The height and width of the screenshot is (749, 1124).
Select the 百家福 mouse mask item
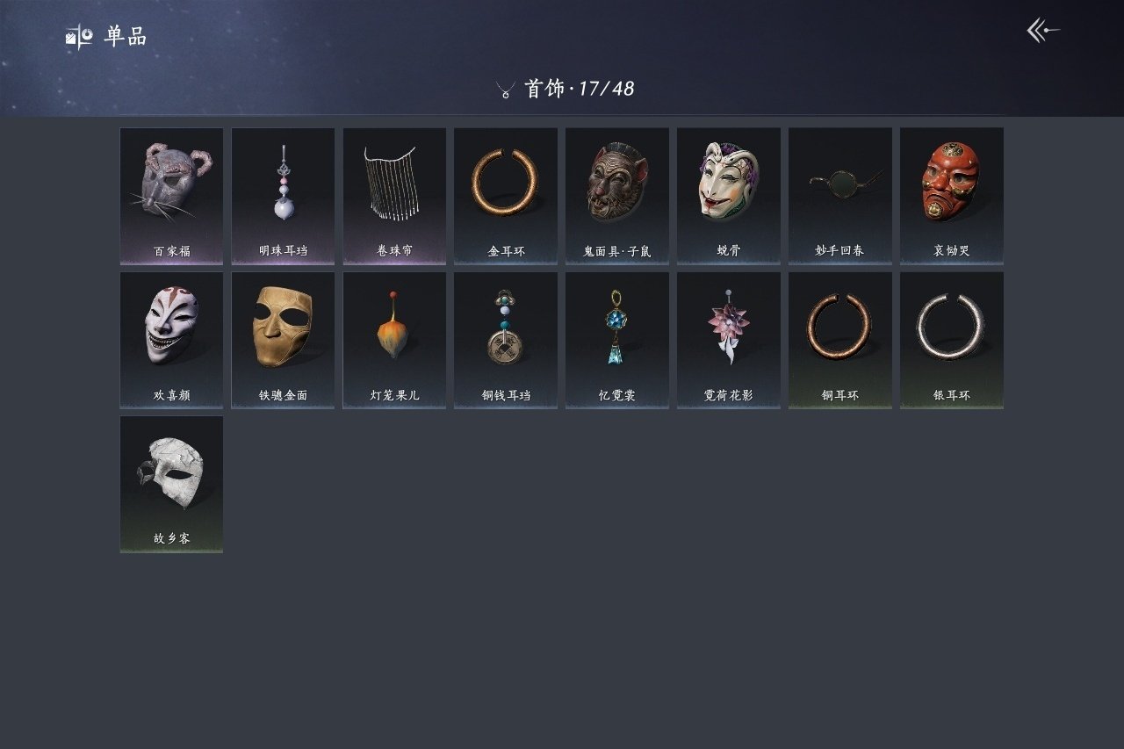point(171,196)
